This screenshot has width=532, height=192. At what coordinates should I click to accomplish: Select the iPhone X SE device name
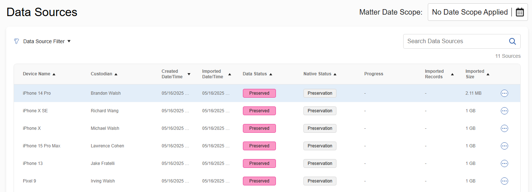click(35, 111)
